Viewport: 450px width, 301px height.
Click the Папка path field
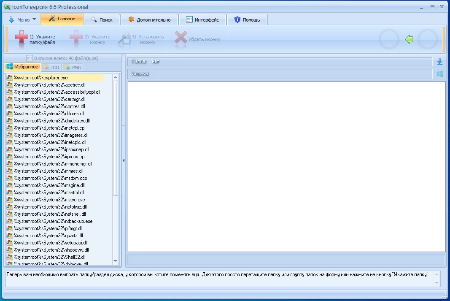(280, 62)
